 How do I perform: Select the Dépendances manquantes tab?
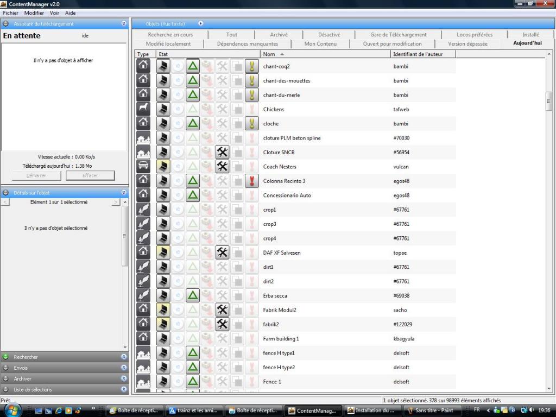tap(248, 43)
